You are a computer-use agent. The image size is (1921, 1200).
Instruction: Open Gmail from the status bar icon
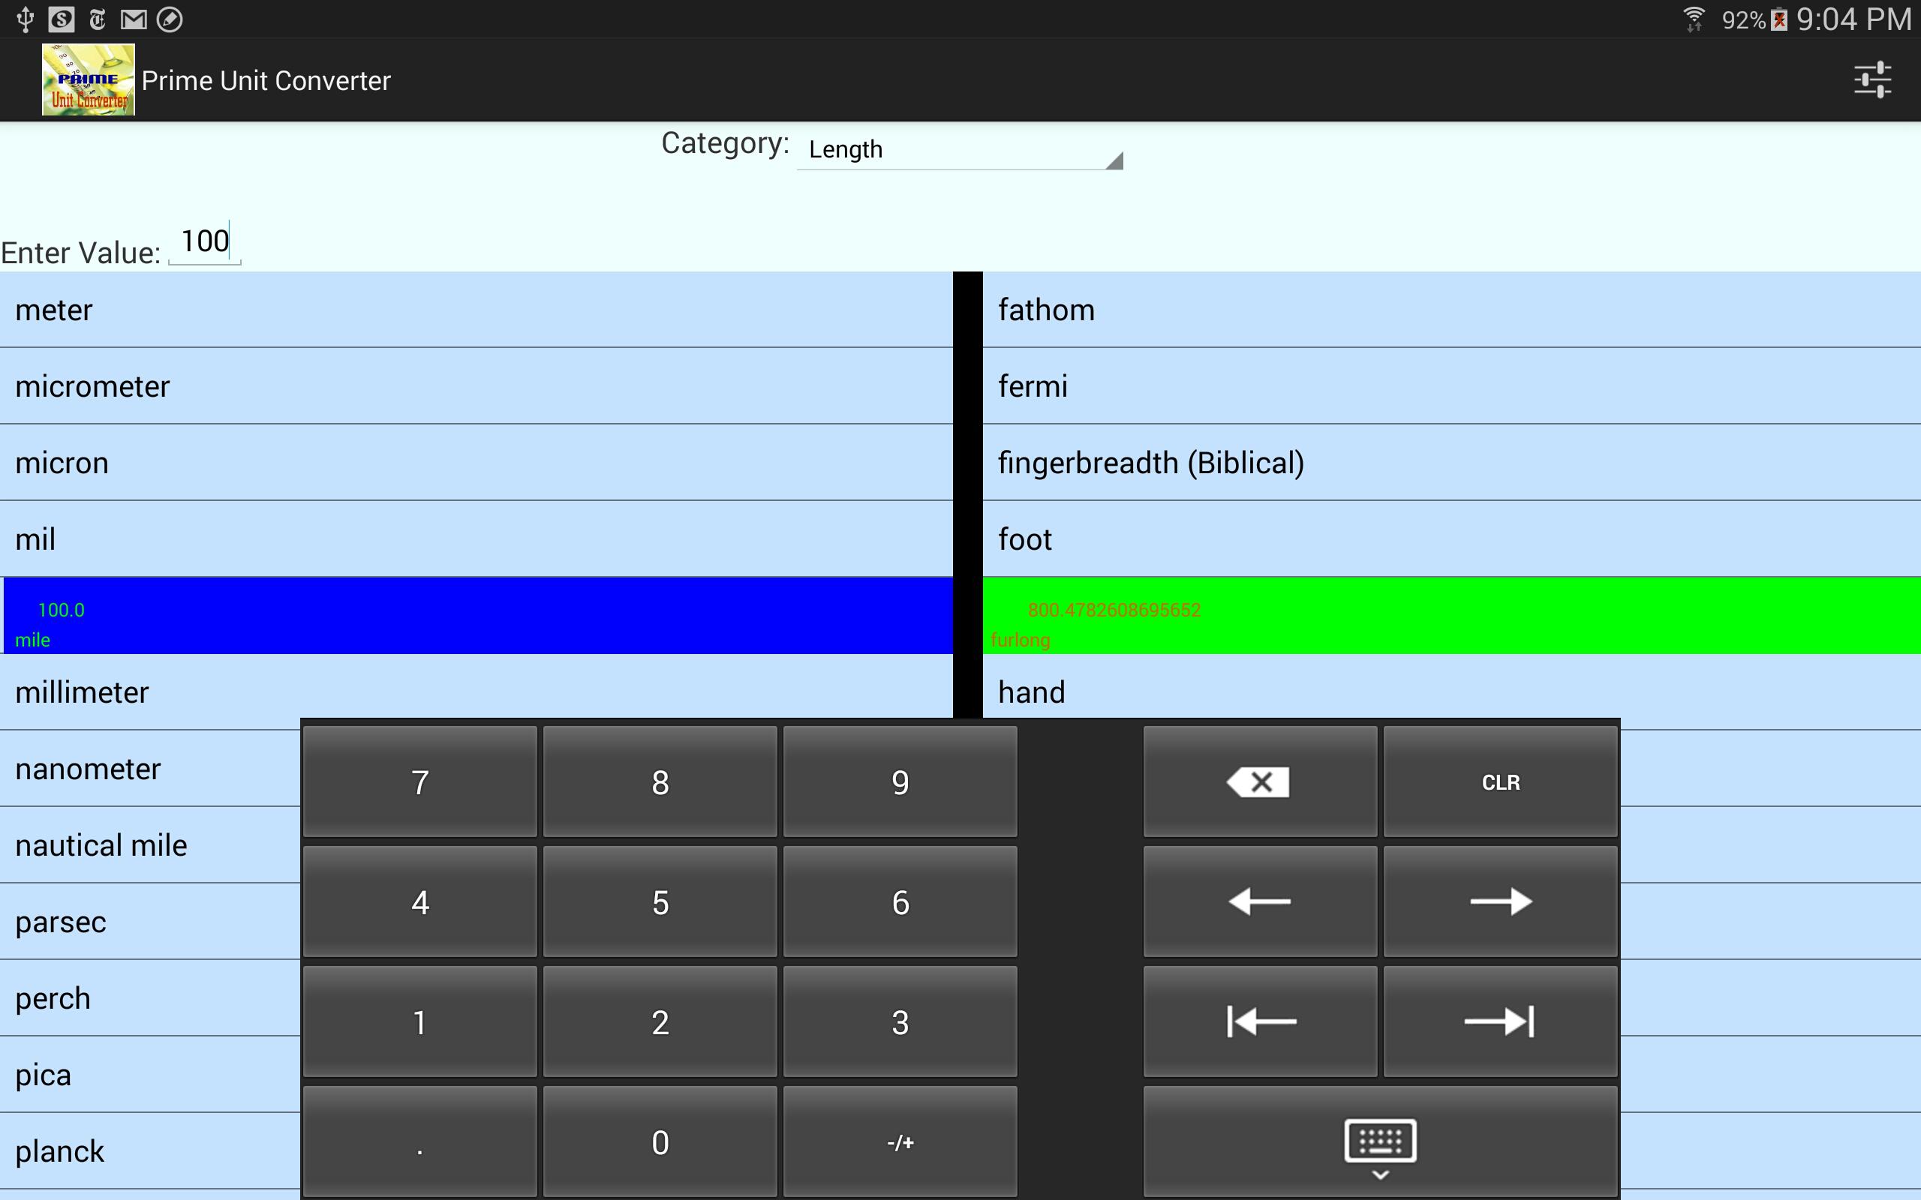[135, 18]
